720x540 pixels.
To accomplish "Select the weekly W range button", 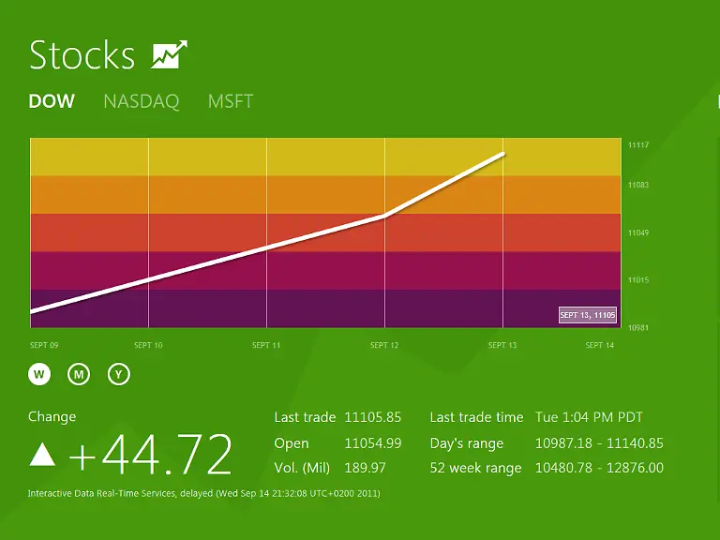I will [x=39, y=374].
